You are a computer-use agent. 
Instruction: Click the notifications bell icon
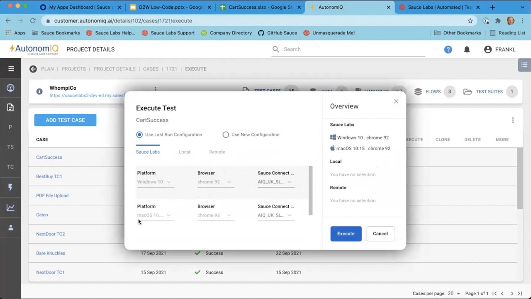pyautogui.click(x=467, y=49)
